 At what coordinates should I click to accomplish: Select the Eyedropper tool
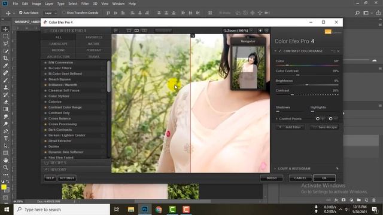pos(5,66)
